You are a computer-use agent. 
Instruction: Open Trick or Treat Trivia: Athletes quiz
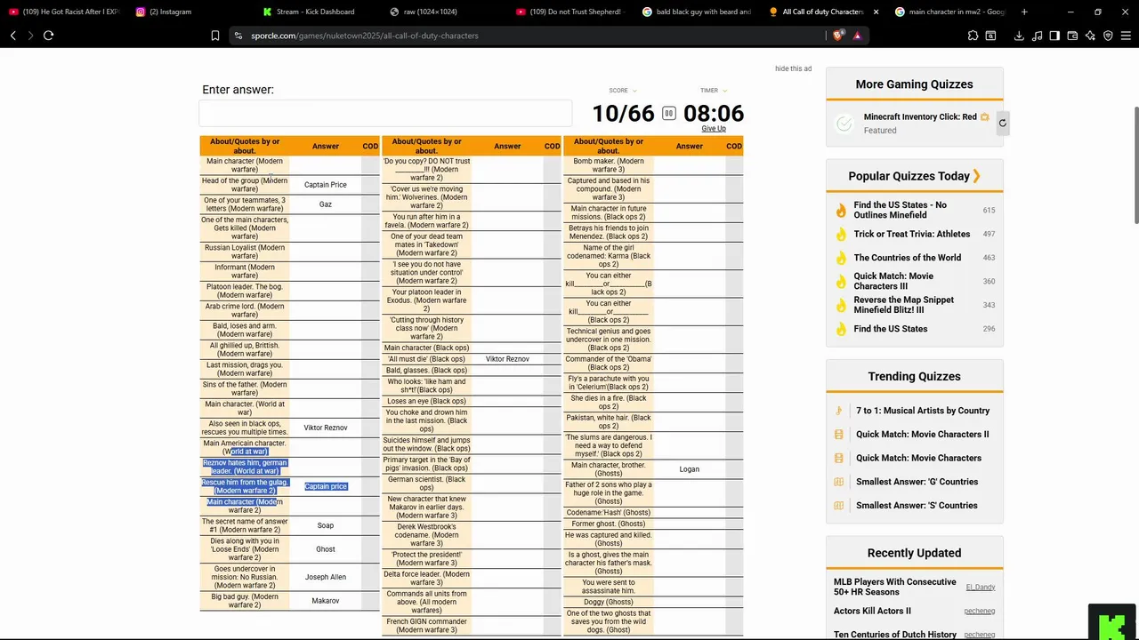pyautogui.click(x=912, y=234)
